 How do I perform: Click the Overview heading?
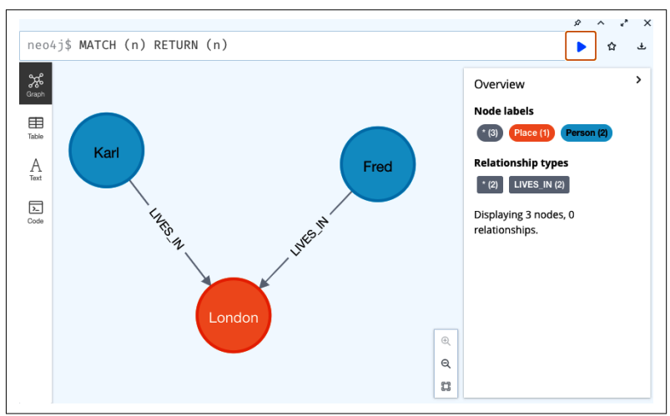[x=499, y=84]
